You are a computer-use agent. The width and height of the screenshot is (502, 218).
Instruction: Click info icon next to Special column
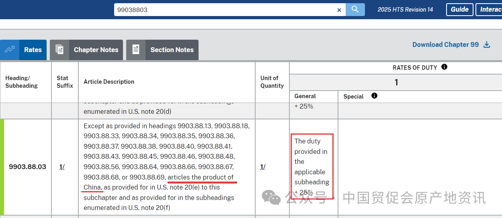click(374, 96)
